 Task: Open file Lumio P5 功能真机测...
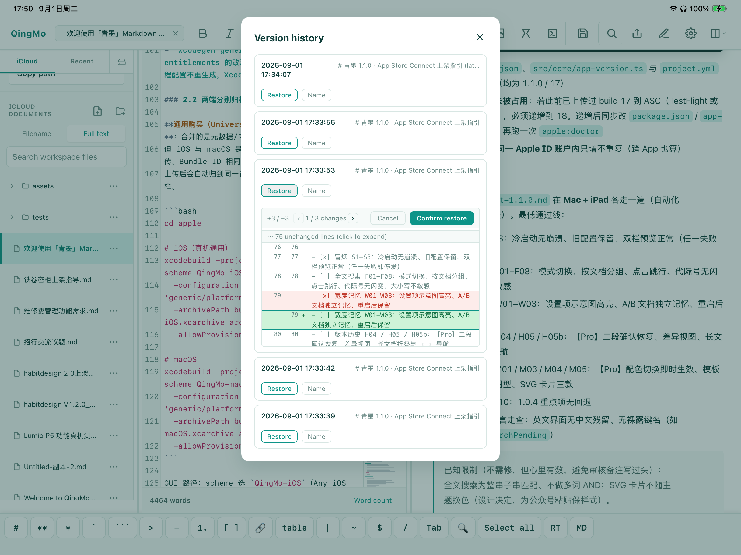click(60, 436)
